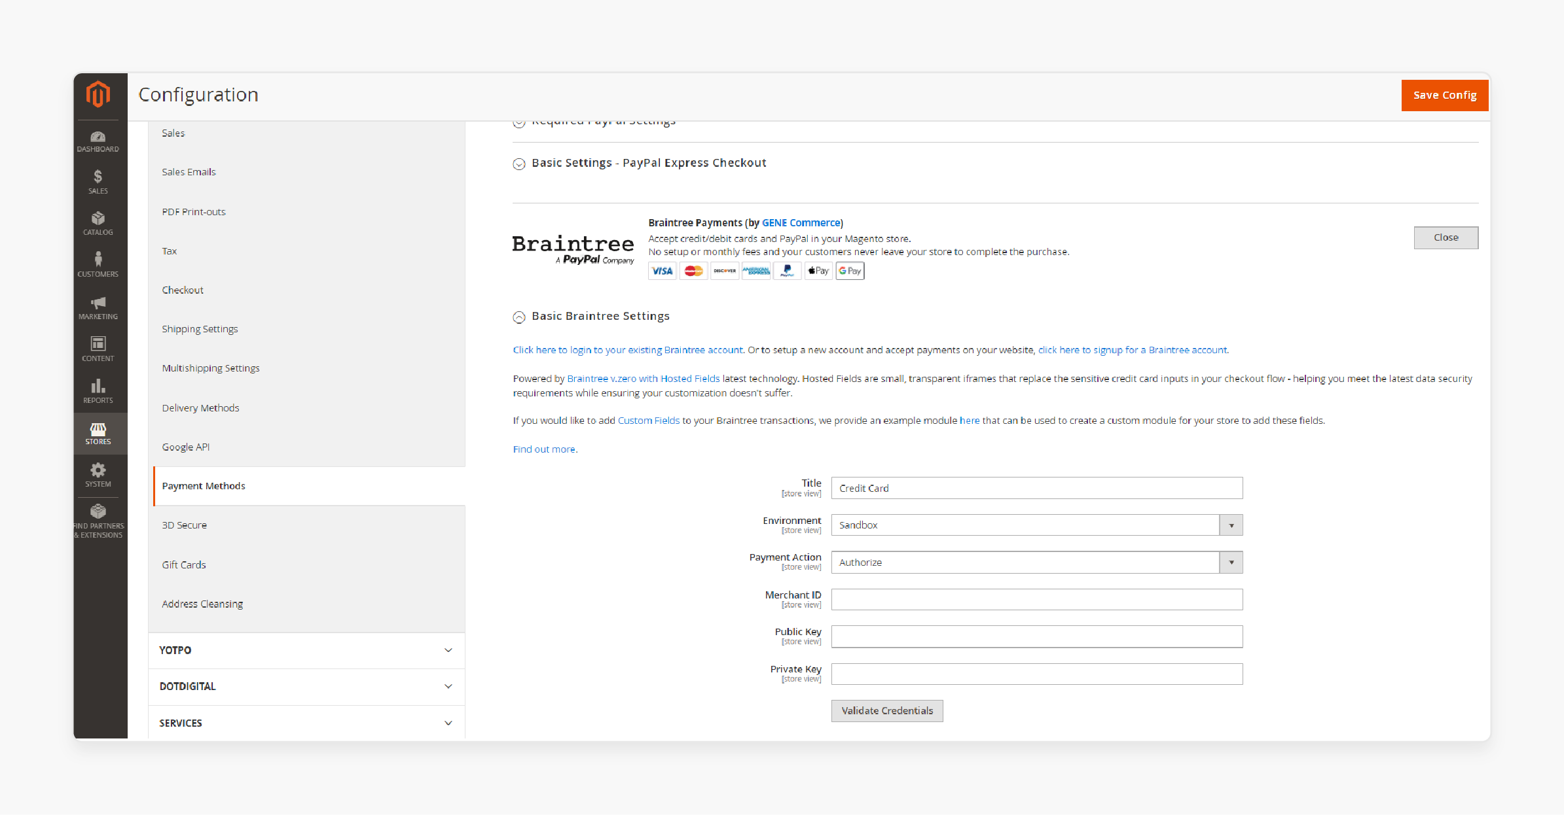Click the Braintree logo
Screen dimensions: 1564x815
click(573, 249)
